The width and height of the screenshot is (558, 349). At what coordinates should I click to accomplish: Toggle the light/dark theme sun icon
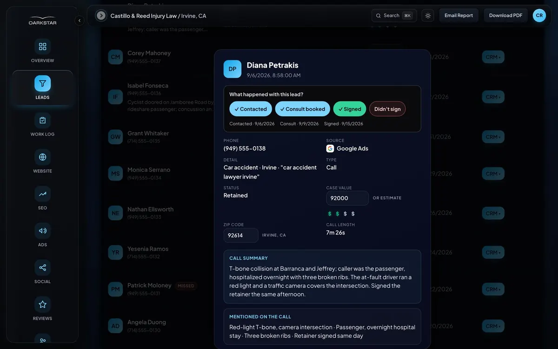click(428, 16)
